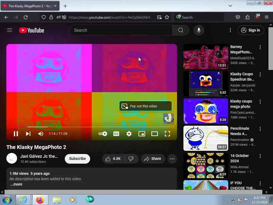This screenshot has height=205, width=273.
Task: Close The Klasky MegaPhoto 2 tab
Action: click(55, 6)
